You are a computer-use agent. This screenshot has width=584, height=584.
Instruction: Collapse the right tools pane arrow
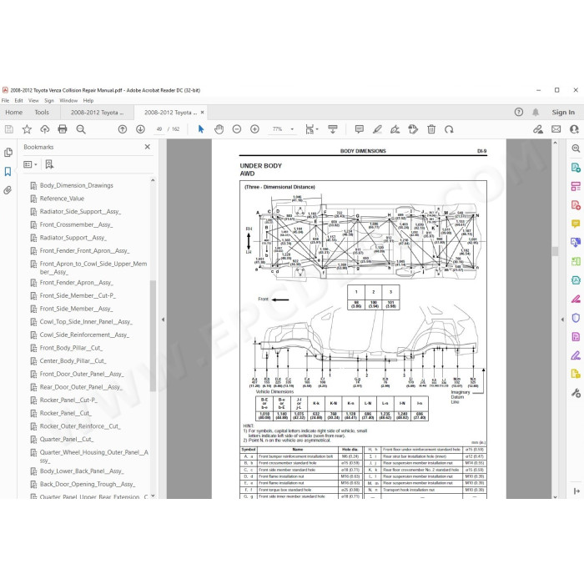coord(562,320)
